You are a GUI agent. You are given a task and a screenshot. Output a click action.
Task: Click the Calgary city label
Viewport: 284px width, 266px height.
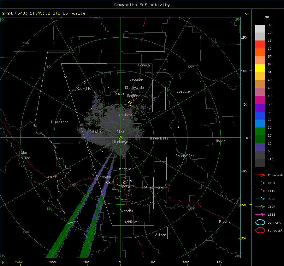click(123, 186)
